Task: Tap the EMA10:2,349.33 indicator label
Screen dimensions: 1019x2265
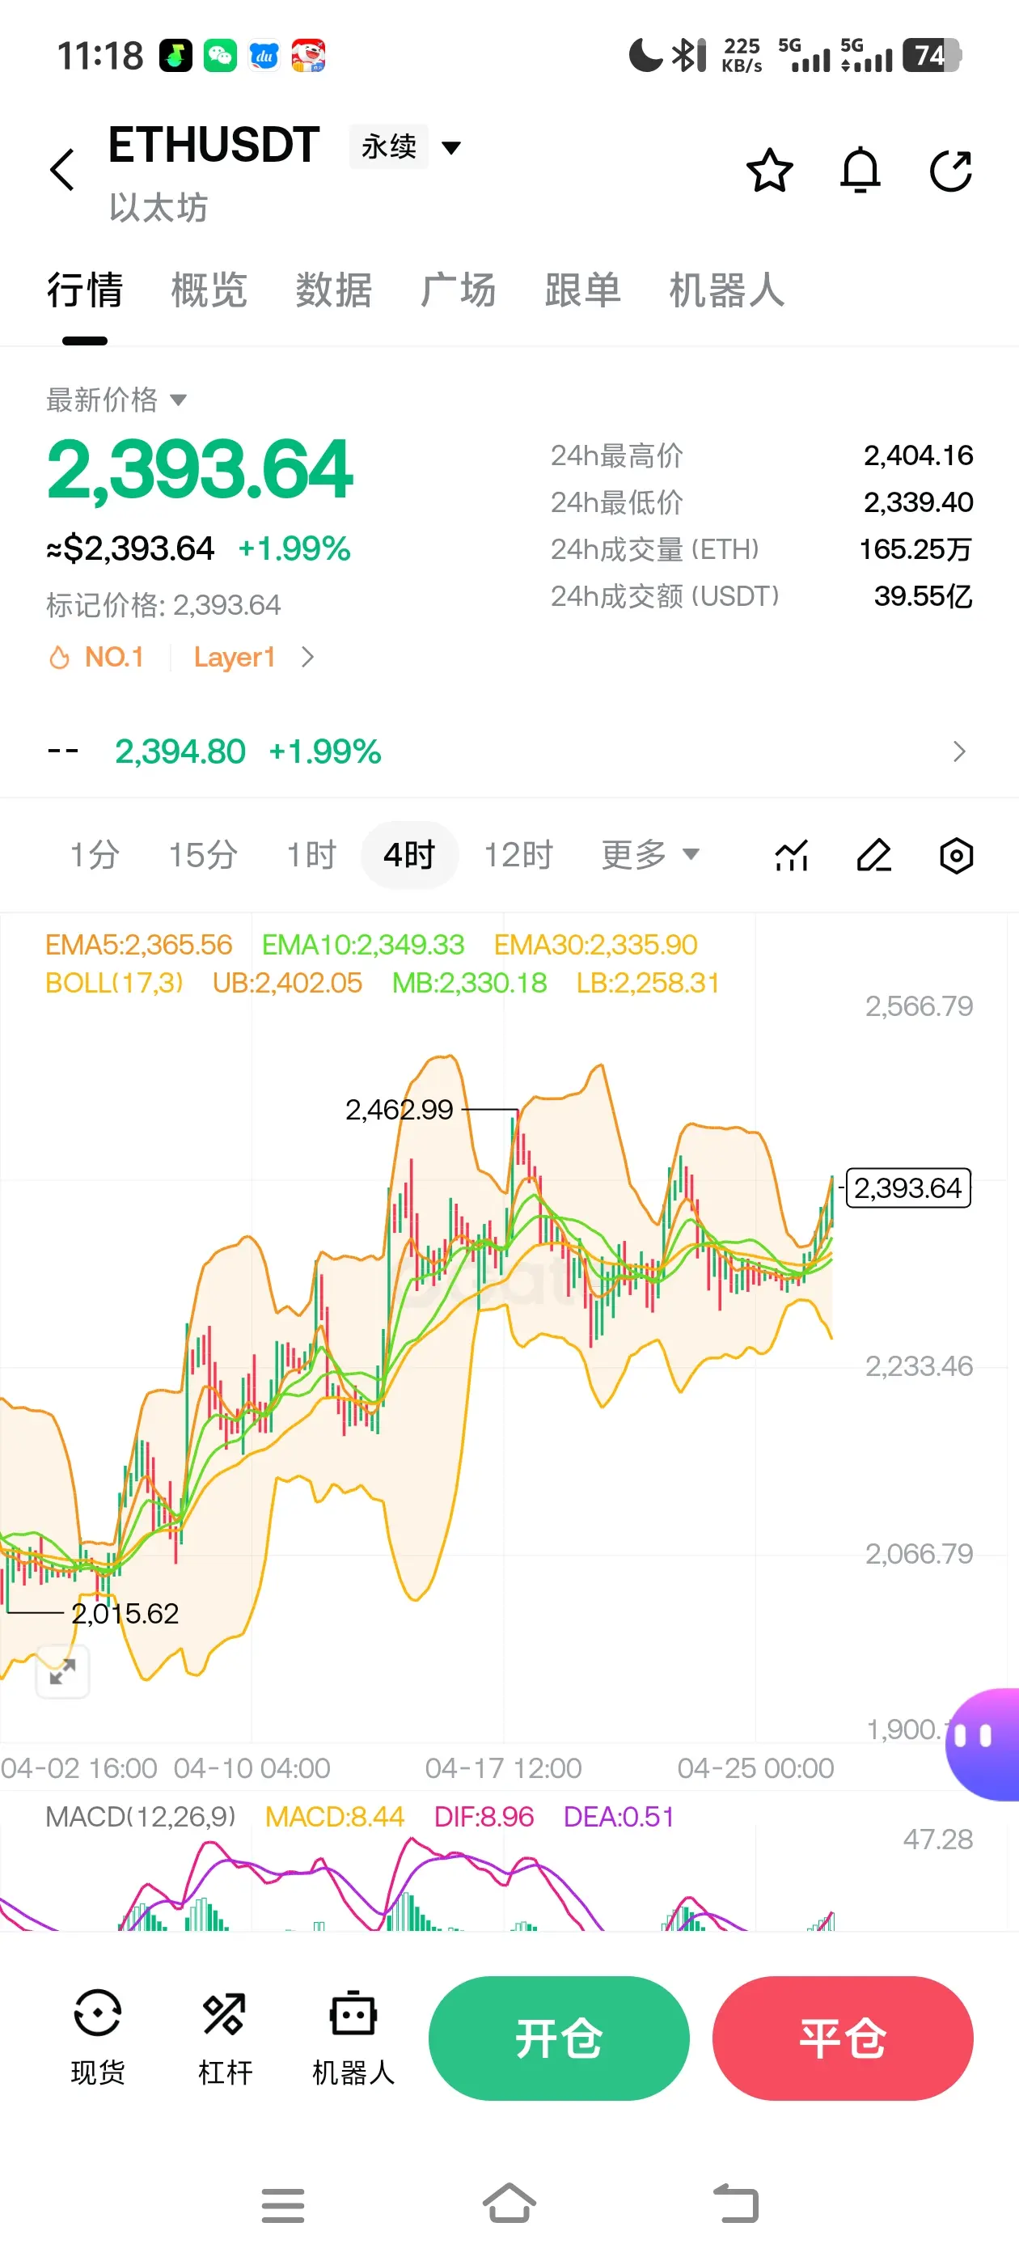Action: (x=363, y=944)
